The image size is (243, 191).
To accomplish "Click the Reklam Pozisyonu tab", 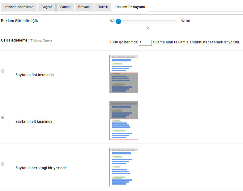I will pyautogui.click(x=130, y=7).
